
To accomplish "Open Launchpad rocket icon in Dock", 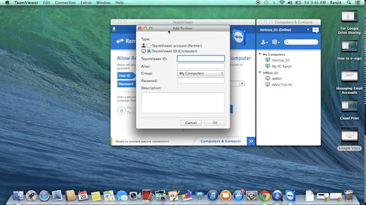I will tap(31, 196).
